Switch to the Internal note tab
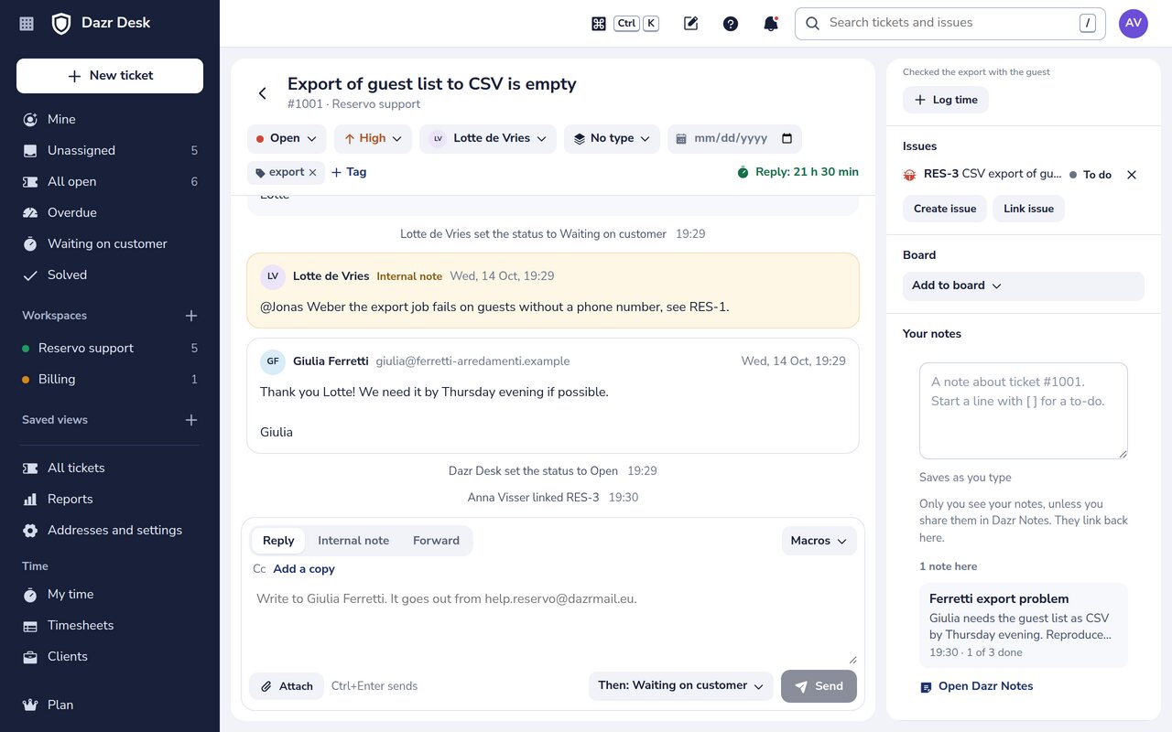 (x=353, y=541)
